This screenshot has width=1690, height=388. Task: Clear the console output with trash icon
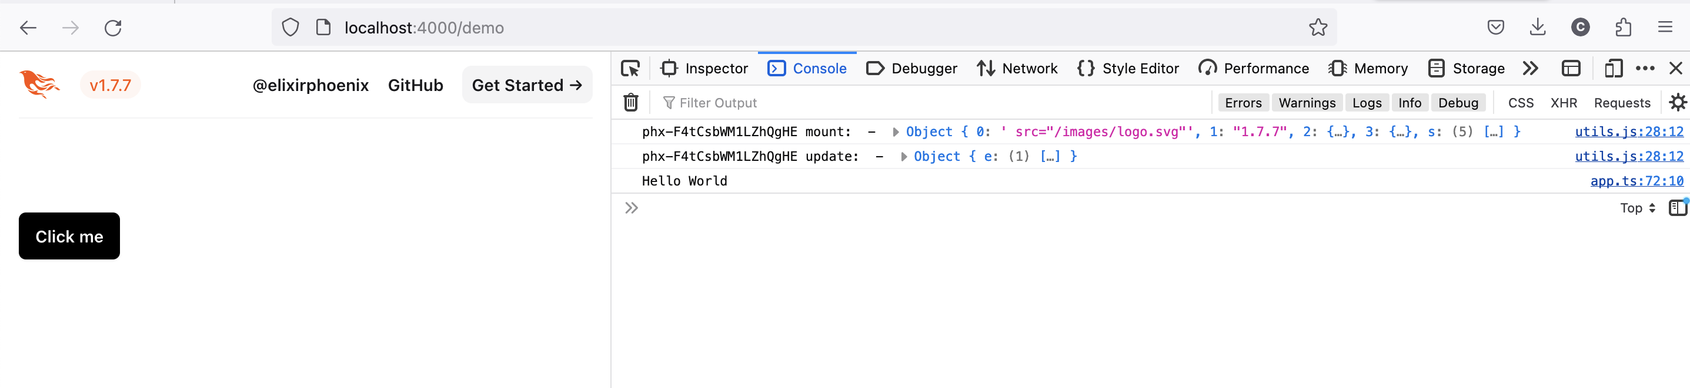click(x=630, y=102)
